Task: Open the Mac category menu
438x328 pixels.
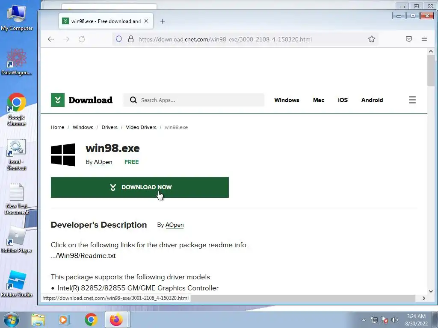Action: 319,100
